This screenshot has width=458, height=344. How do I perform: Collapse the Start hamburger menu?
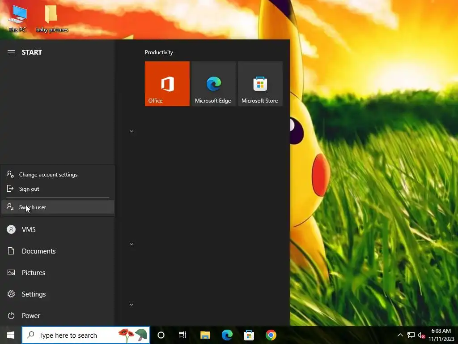11,52
